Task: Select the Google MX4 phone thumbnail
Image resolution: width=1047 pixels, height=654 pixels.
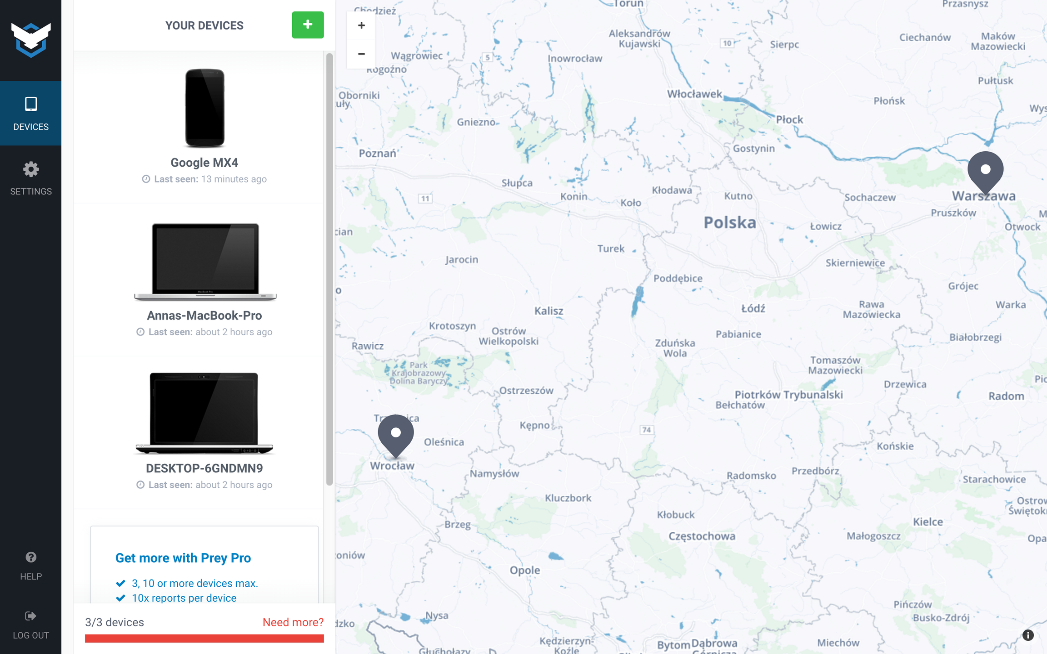Action: tap(204, 108)
